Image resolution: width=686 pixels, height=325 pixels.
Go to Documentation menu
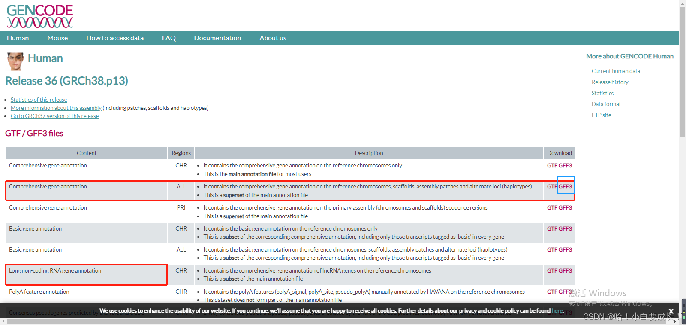click(217, 38)
